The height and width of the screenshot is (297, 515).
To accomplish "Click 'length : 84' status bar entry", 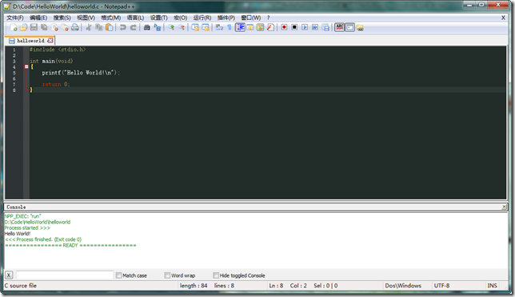I will click(194, 286).
